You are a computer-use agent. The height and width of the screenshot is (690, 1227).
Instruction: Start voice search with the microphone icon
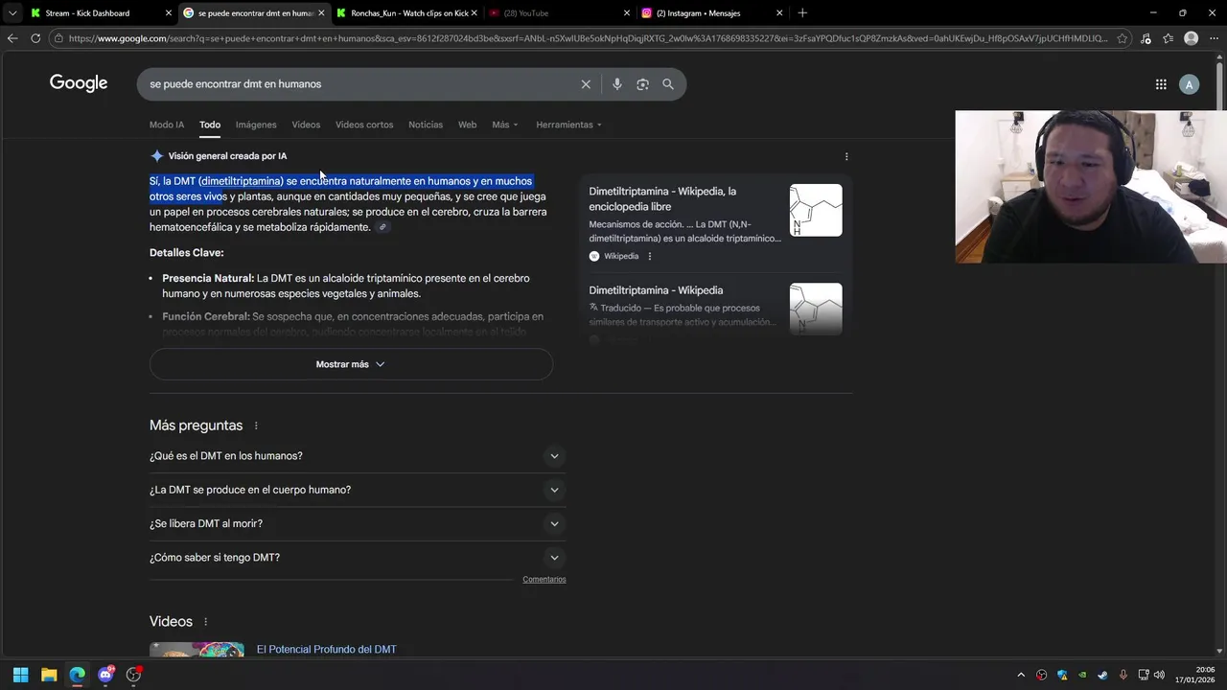tap(616, 84)
